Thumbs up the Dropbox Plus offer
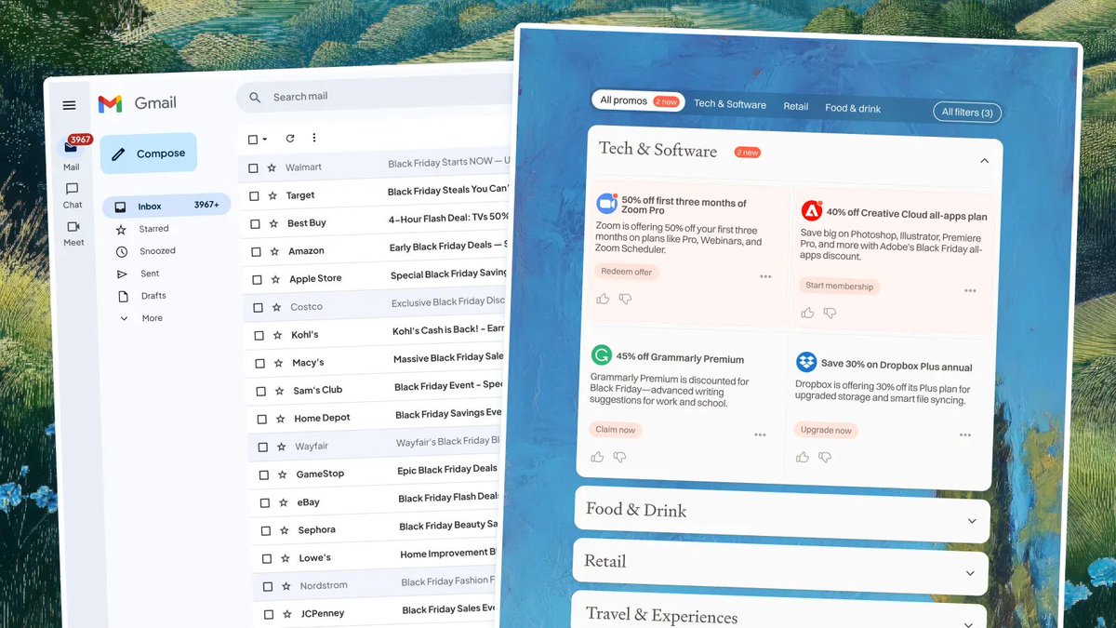 tap(803, 457)
